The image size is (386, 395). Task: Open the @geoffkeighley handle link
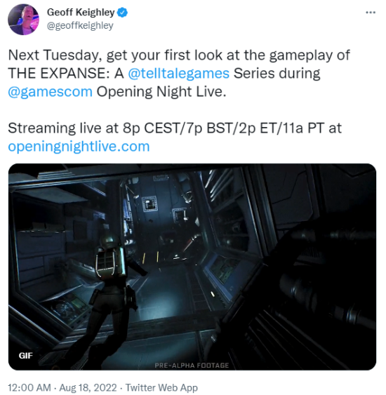(x=80, y=26)
